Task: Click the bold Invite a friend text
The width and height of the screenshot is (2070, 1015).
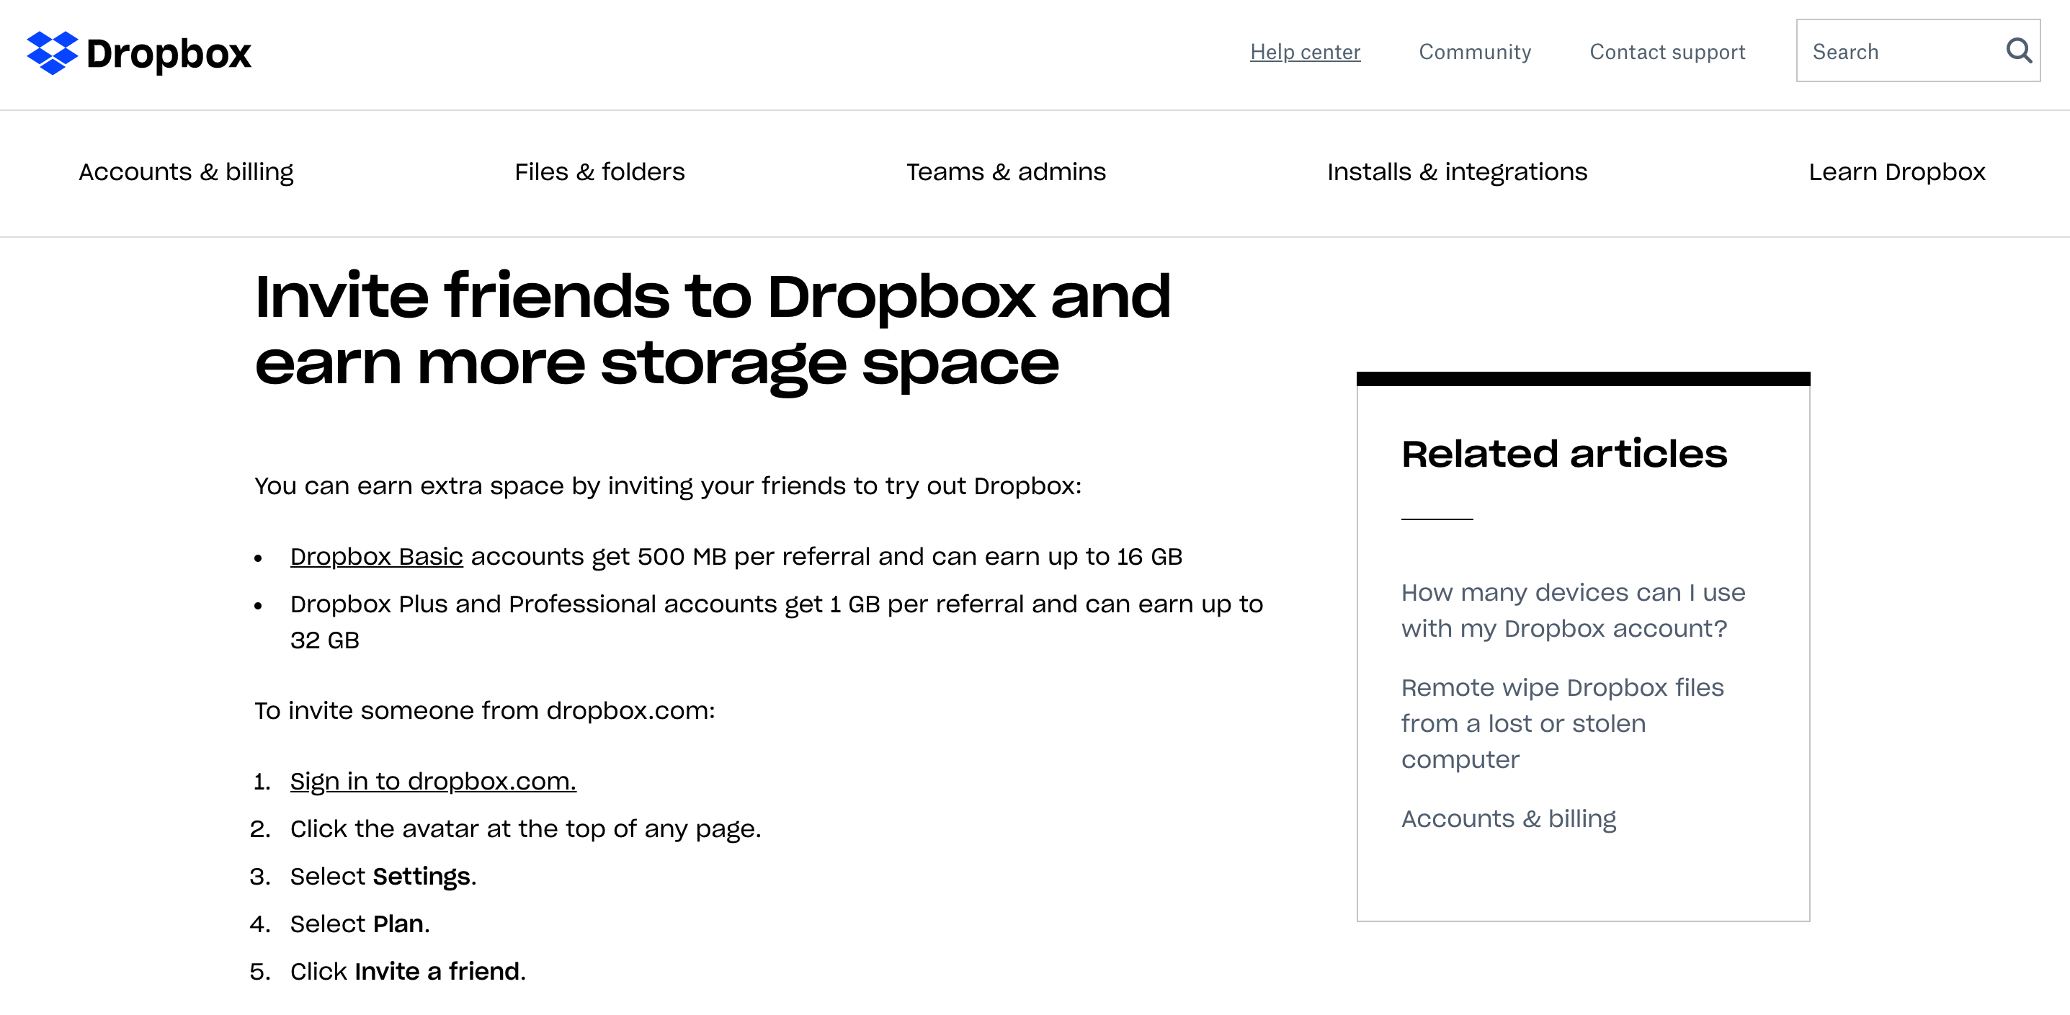Action: tap(438, 971)
